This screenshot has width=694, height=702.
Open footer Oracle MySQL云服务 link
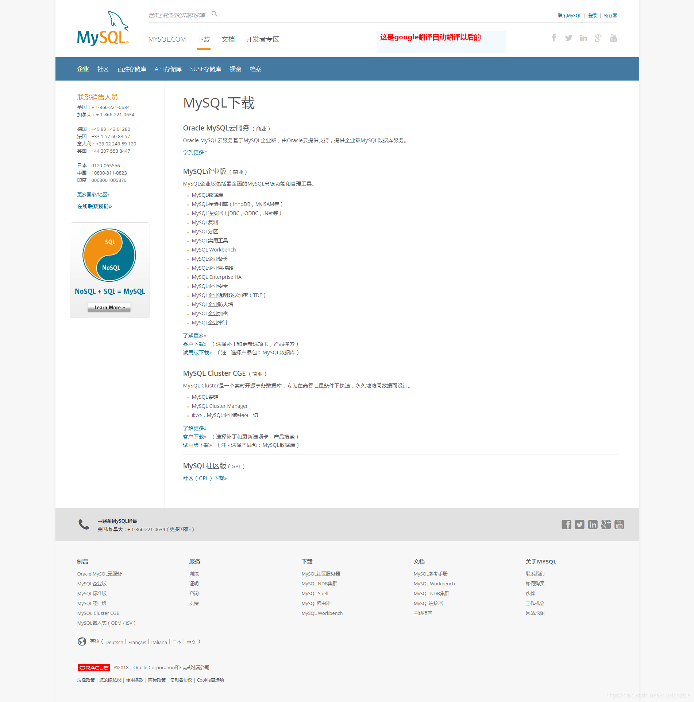(x=100, y=574)
